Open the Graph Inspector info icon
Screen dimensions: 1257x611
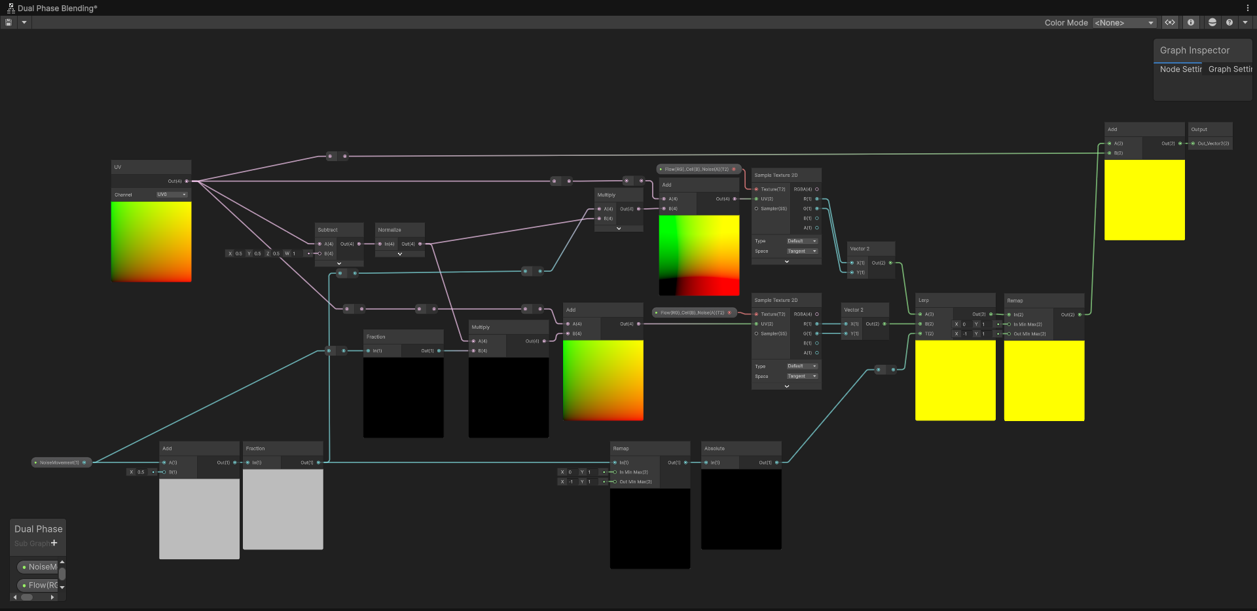click(1191, 22)
